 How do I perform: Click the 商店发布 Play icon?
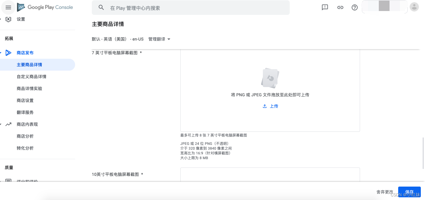pyautogui.click(x=8, y=53)
